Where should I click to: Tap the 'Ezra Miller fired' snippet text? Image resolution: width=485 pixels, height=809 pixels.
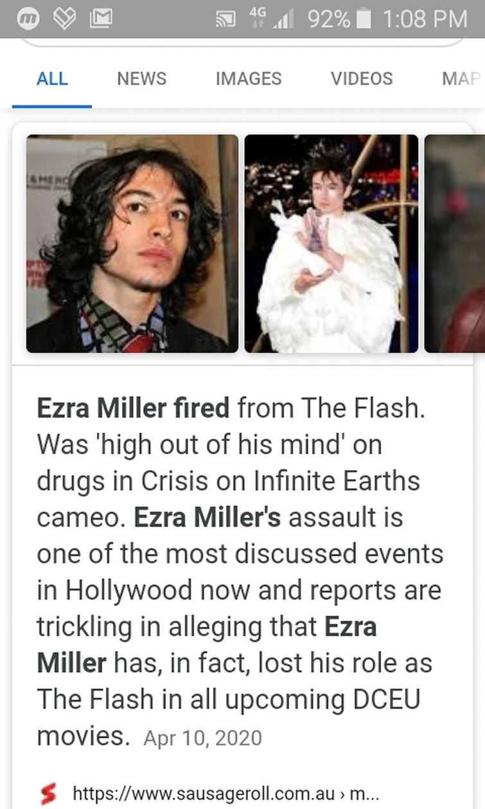point(133,408)
